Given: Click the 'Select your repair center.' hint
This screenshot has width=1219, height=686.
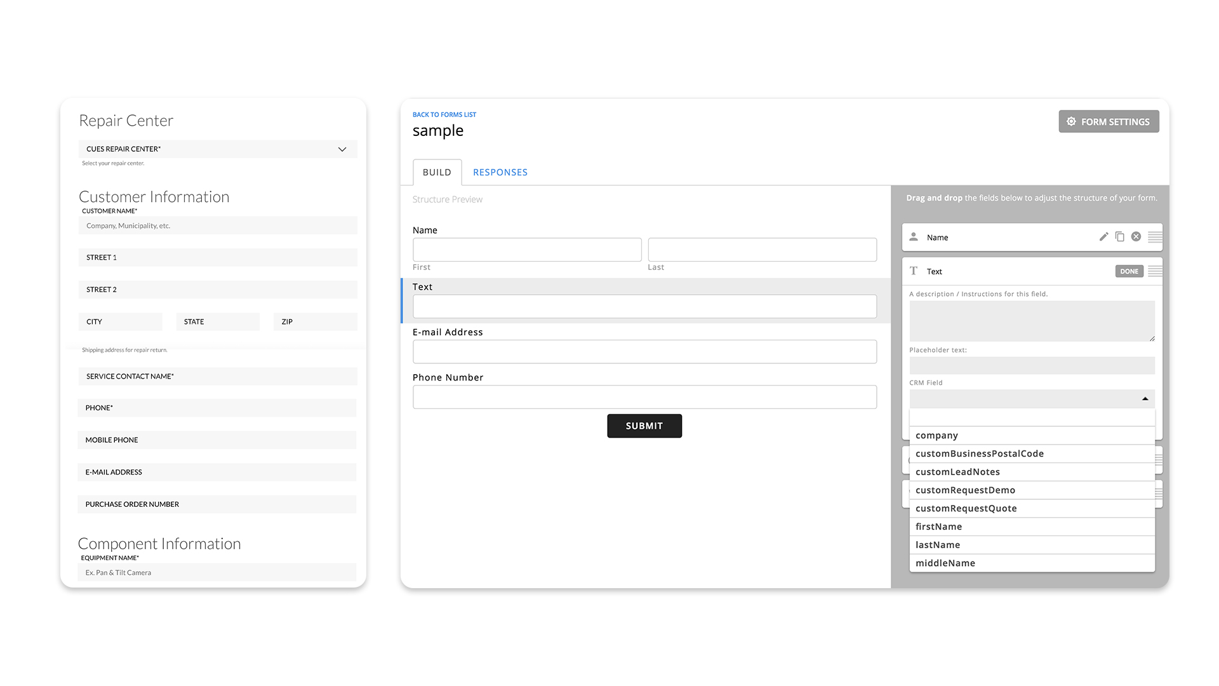Looking at the screenshot, I should point(113,163).
